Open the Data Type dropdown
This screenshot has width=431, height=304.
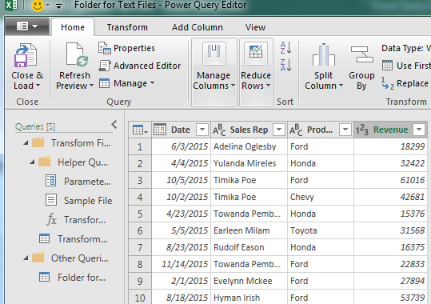click(406, 49)
